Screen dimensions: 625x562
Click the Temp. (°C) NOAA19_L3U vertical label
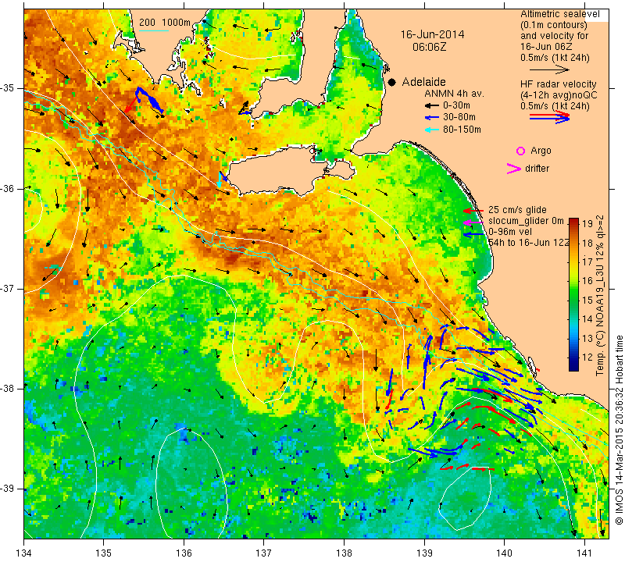(x=600, y=296)
